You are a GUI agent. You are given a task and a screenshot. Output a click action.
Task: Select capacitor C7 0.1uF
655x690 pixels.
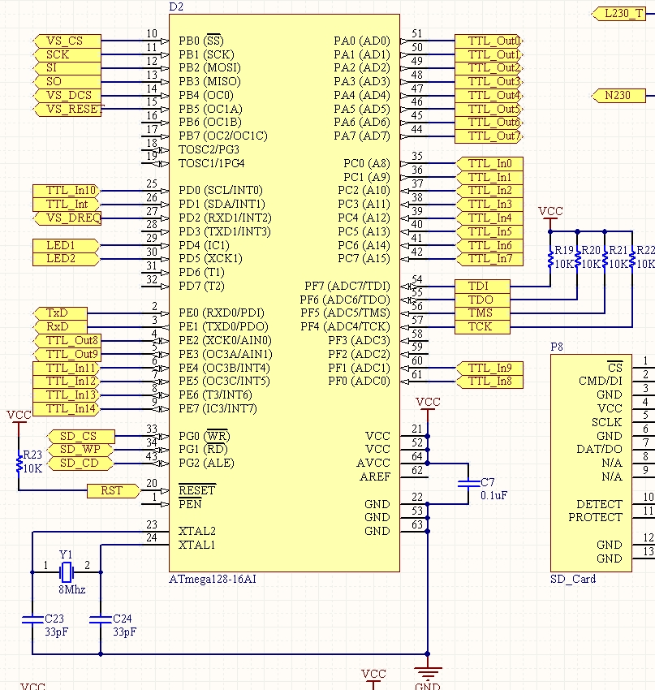coord(468,484)
